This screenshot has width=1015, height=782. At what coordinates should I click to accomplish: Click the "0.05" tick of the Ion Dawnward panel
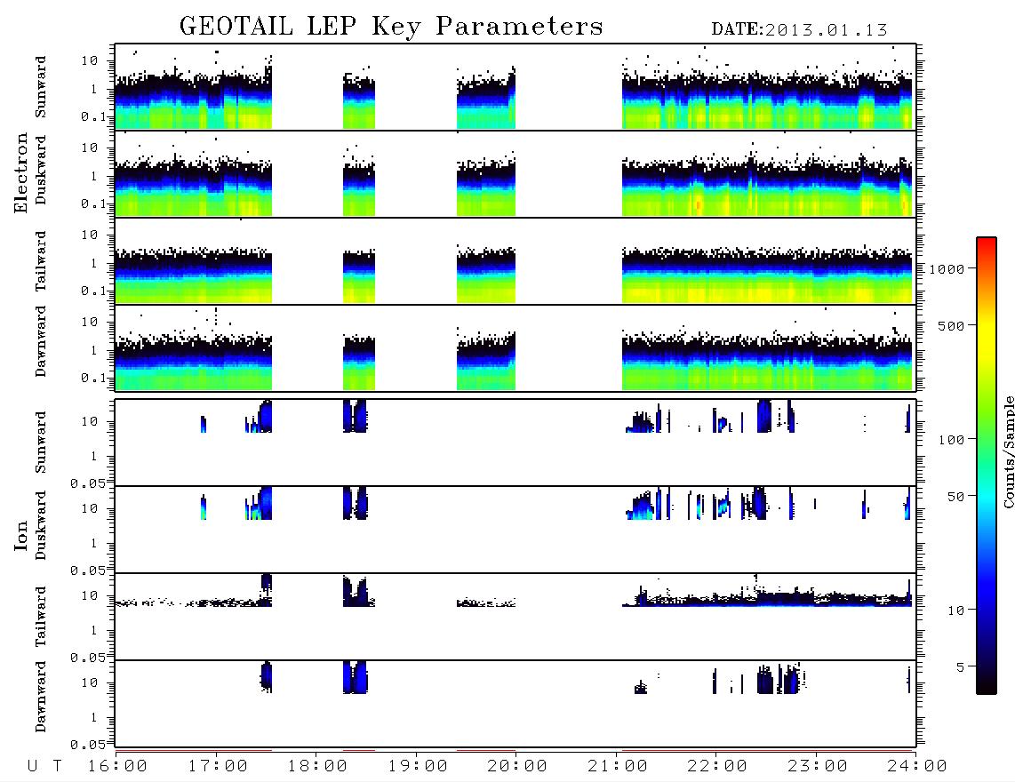coord(88,745)
